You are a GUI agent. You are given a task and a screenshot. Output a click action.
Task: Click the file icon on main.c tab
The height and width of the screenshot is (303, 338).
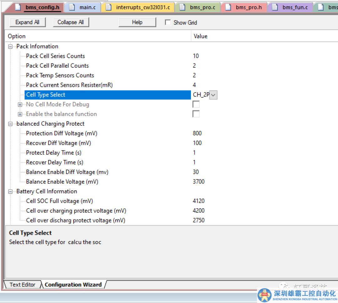coord(72,7)
